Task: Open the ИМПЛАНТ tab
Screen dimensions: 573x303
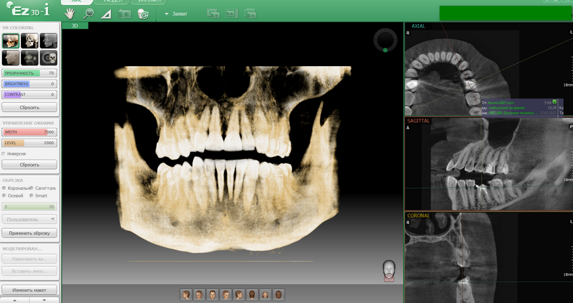Action: tap(149, 2)
